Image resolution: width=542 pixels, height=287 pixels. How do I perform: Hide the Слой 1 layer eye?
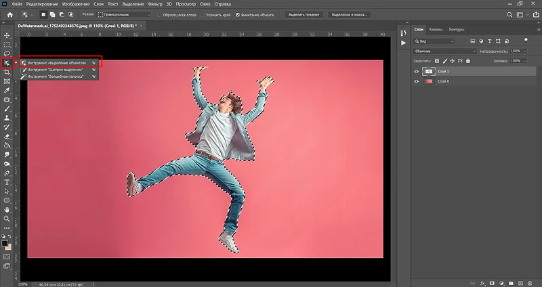[x=417, y=72]
